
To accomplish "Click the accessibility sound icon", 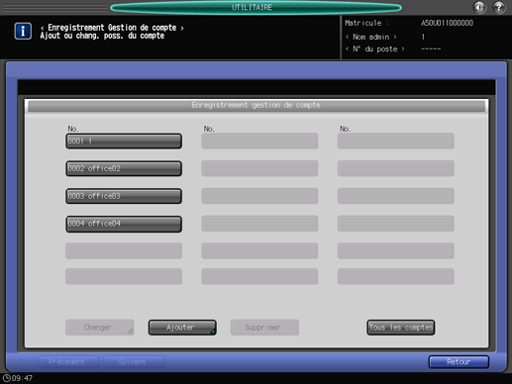I will [479, 7].
